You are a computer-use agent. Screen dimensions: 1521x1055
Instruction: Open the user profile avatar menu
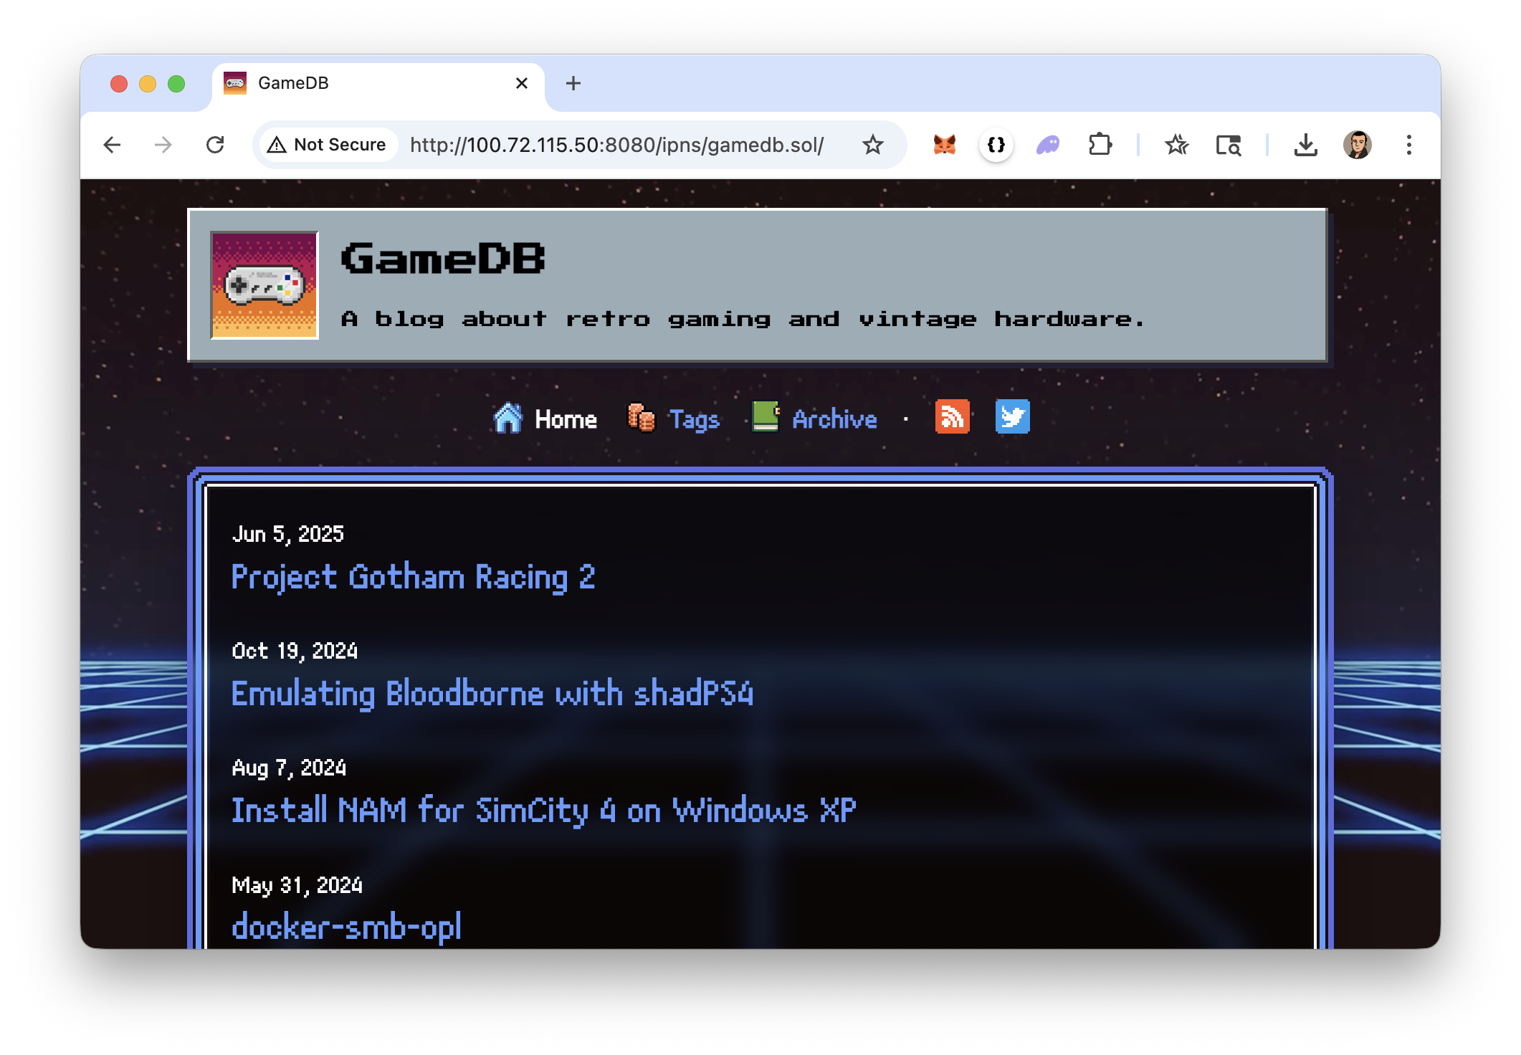click(x=1357, y=145)
